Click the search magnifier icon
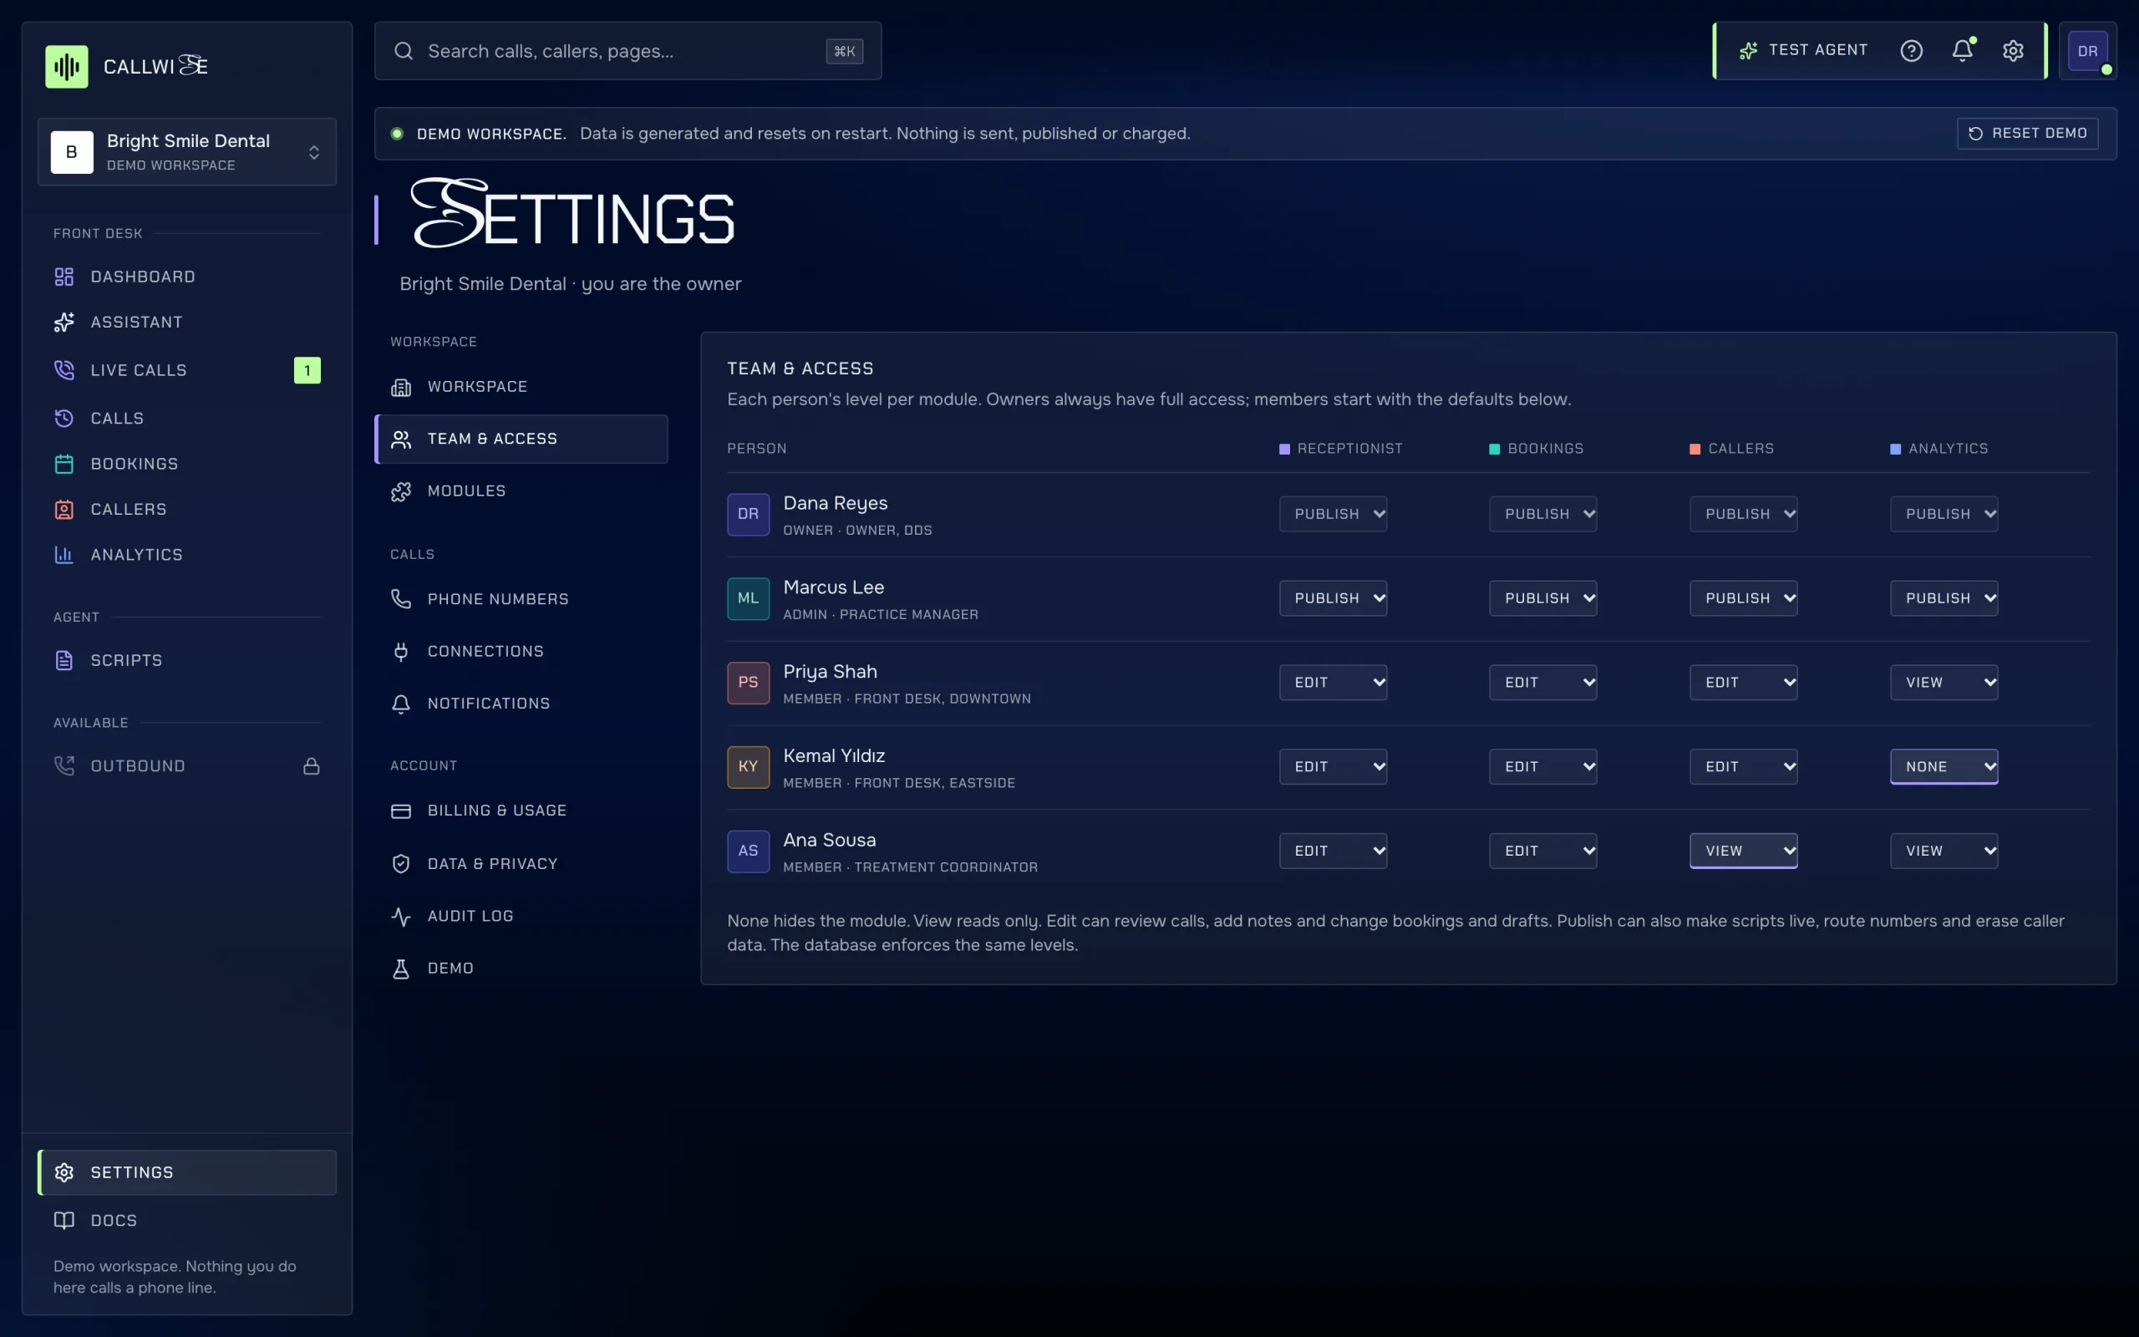Viewport: 2139px width, 1337px height. pos(404,50)
